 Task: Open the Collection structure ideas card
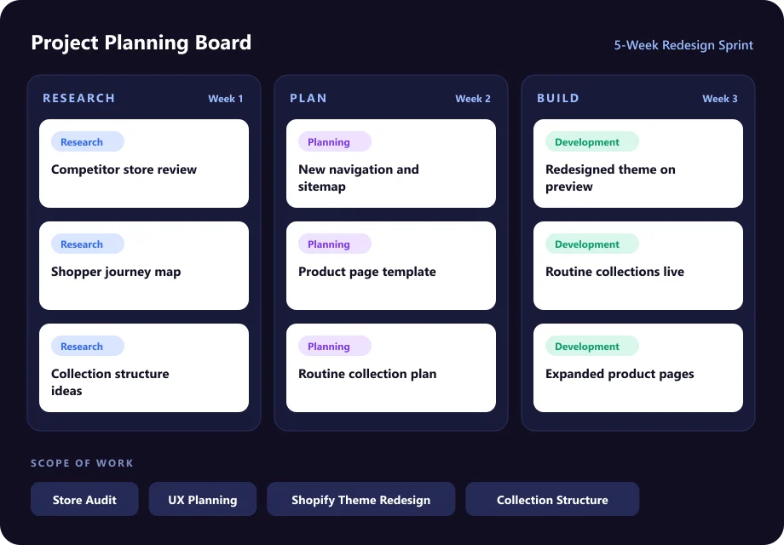click(x=143, y=368)
